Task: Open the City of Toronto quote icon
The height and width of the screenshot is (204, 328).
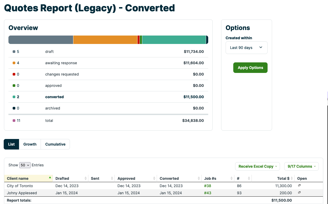Action: [x=299, y=186]
